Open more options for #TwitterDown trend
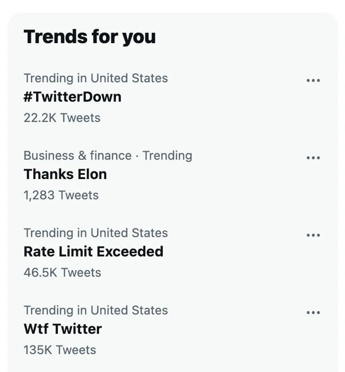 pos(313,81)
